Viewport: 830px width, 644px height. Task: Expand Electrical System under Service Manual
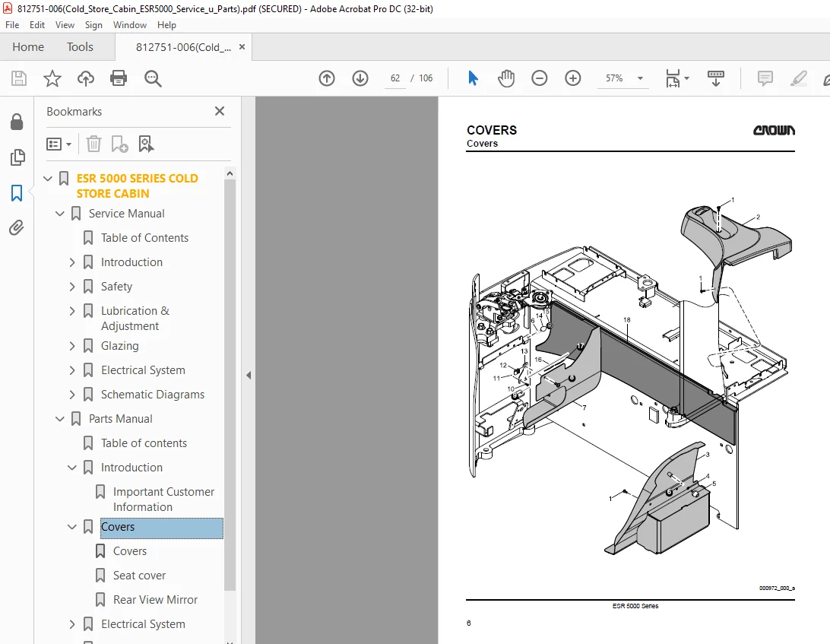coord(72,370)
